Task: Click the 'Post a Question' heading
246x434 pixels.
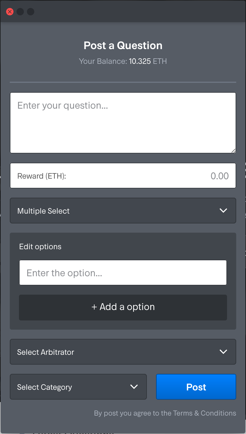Action: click(x=123, y=45)
